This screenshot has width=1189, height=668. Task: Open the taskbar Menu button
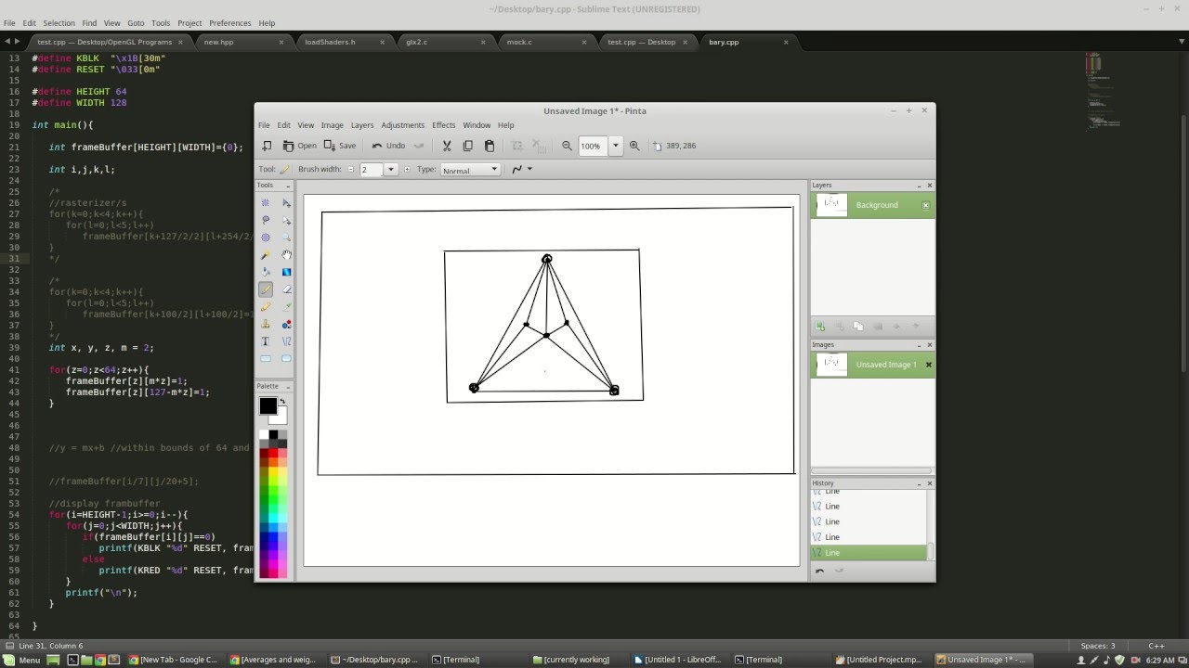coord(23,660)
